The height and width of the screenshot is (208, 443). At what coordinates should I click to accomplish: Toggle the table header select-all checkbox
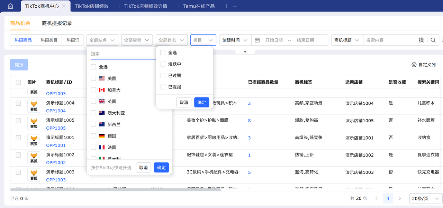tap(18, 82)
